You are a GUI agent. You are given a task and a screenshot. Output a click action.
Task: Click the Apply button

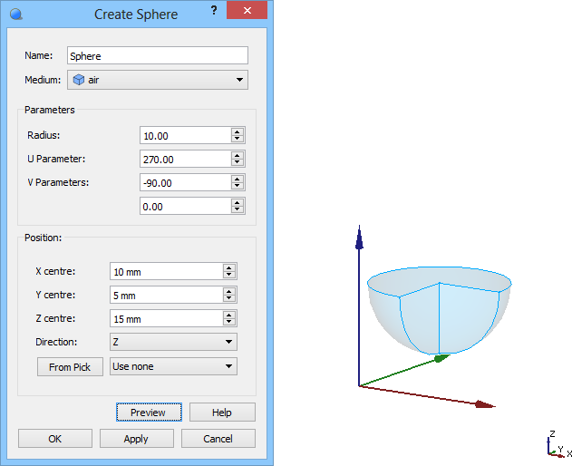pyautogui.click(x=137, y=438)
